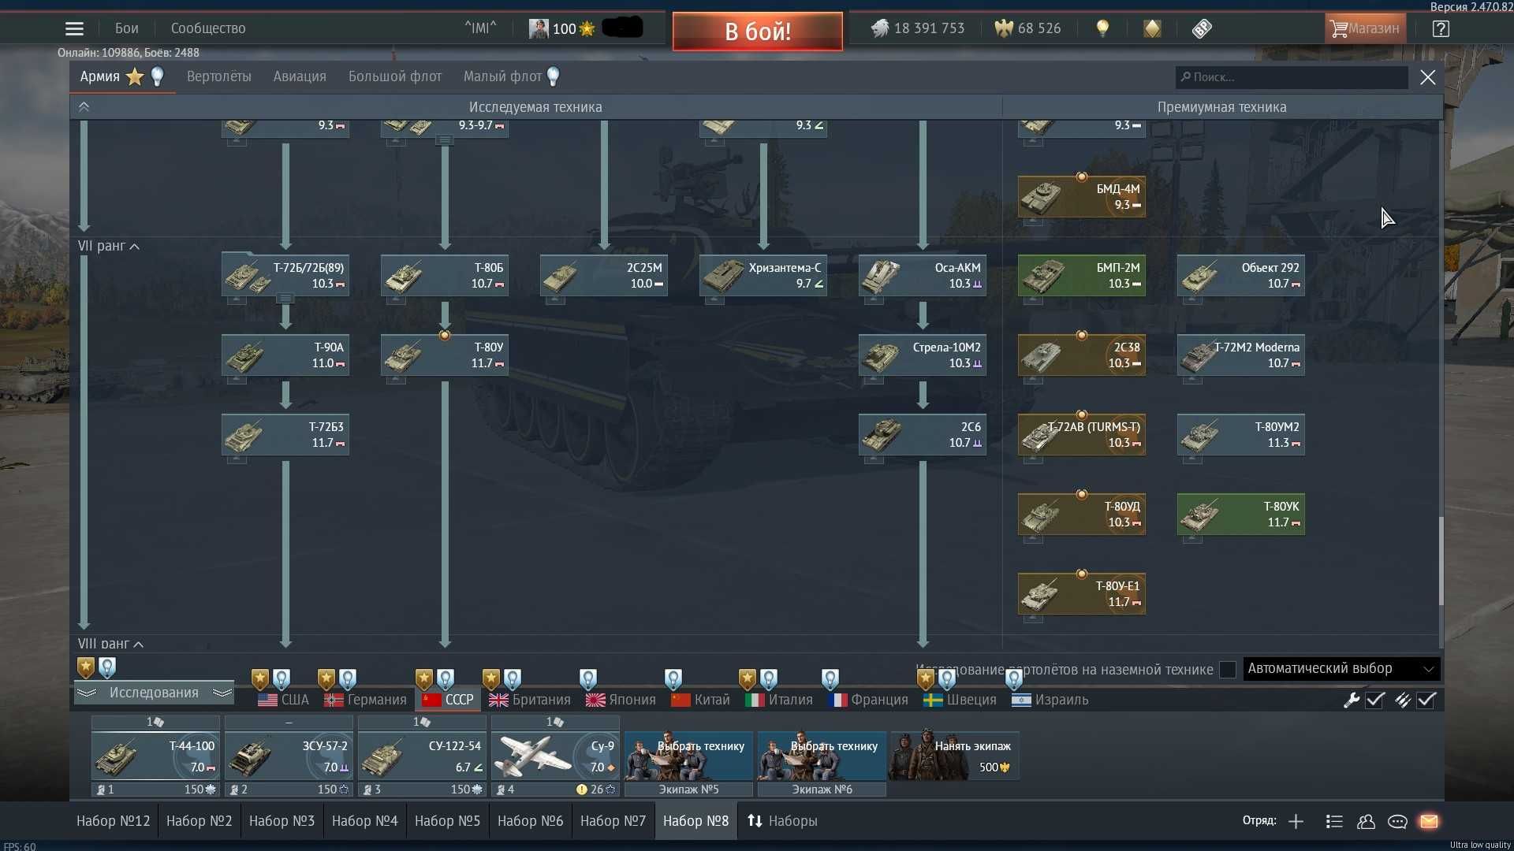Image resolution: width=1514 pixels, height=851 pixels.
Task: Expand crew details under 2С25М card
Action: click(x=556, y=300)
